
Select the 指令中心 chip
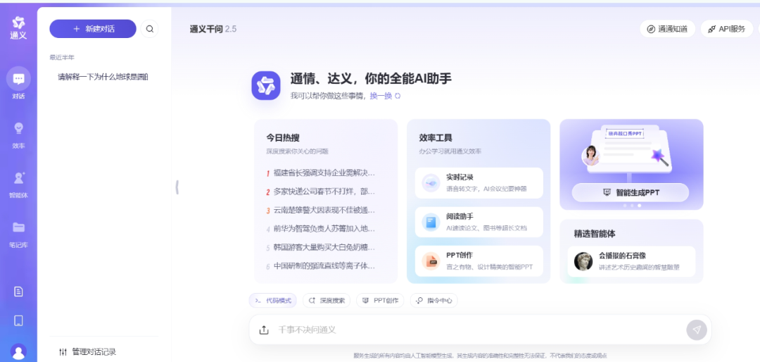433,300
